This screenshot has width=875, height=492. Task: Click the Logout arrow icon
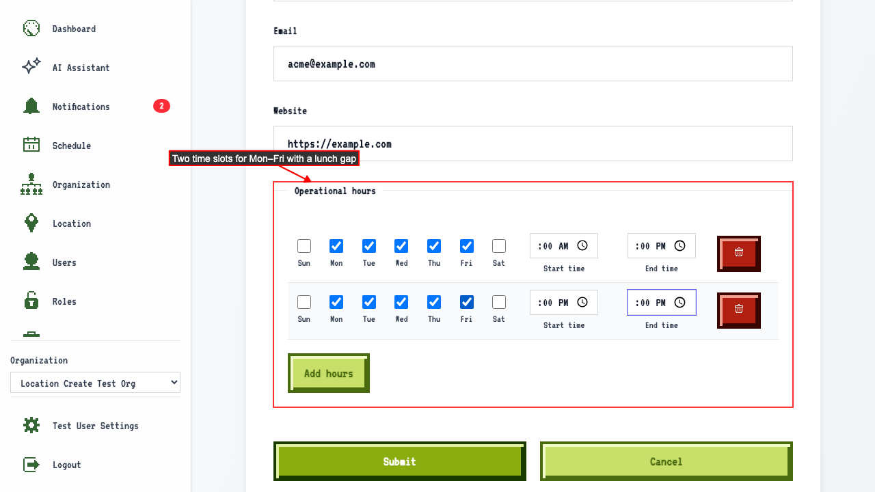click(31, 465)
